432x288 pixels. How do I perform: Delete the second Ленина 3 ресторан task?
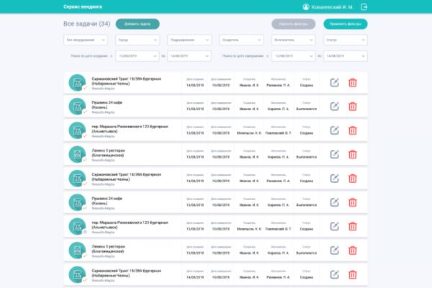353,251
